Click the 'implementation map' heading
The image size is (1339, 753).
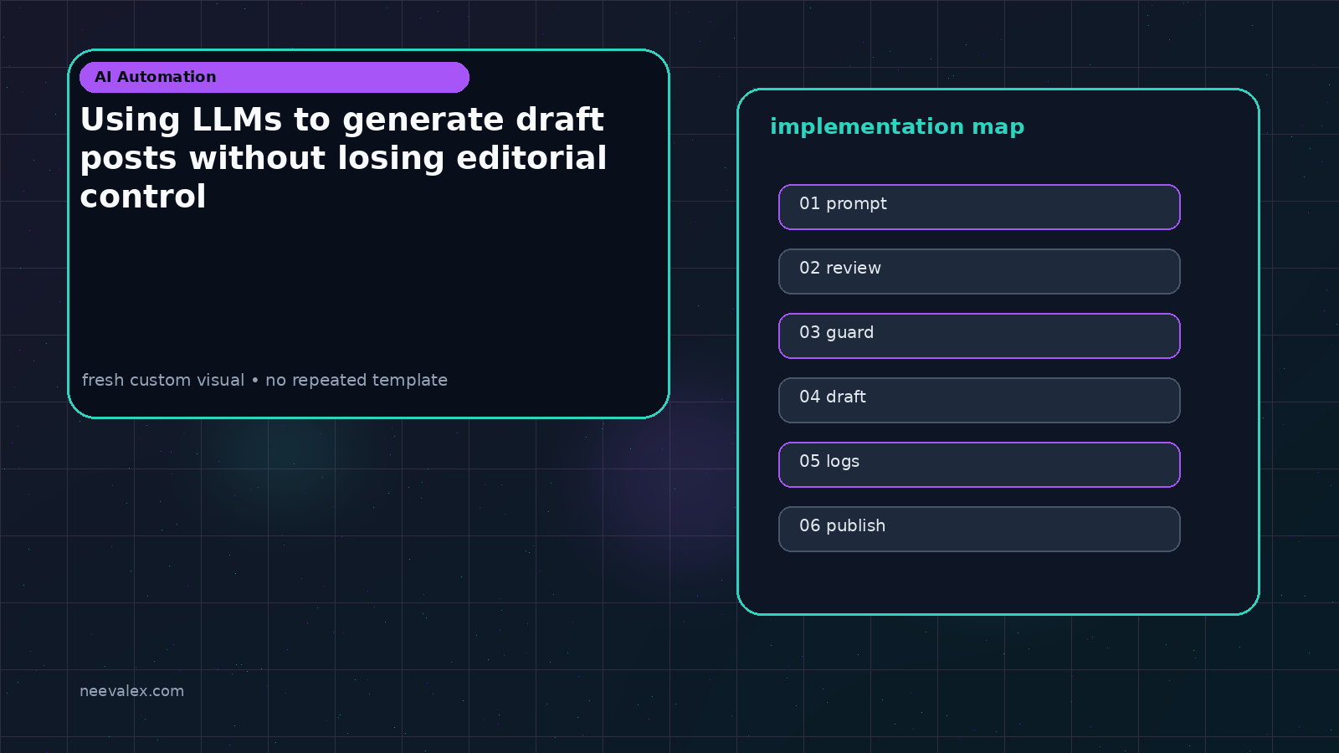897,127
